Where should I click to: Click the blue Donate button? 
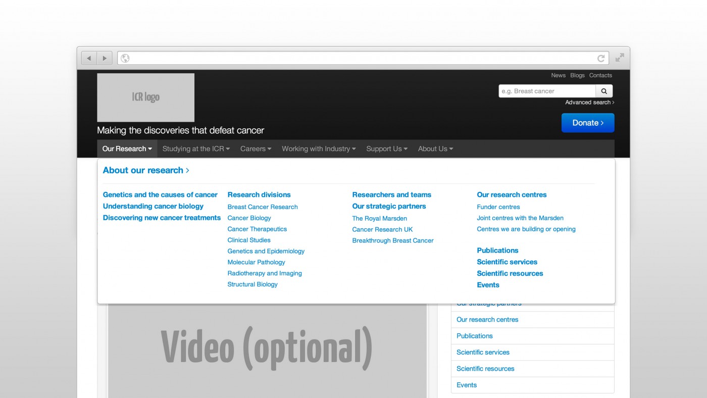[588, 123]
